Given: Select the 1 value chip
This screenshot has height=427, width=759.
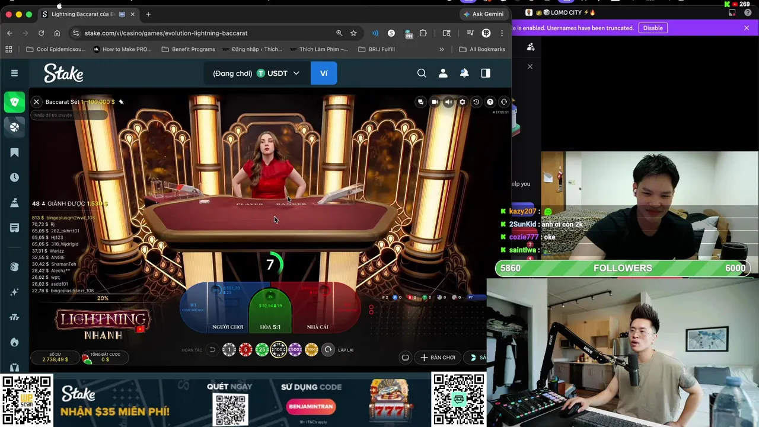Looking at the screenshot, I should (x=229, y=350).
